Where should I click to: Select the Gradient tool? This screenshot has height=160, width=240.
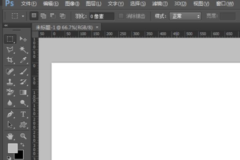click(23, 92)
